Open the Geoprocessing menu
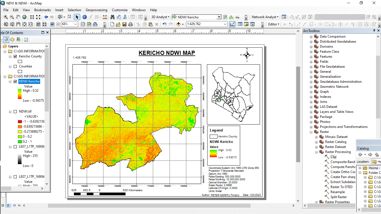This screenshot has width=381, height=214. 96,10
